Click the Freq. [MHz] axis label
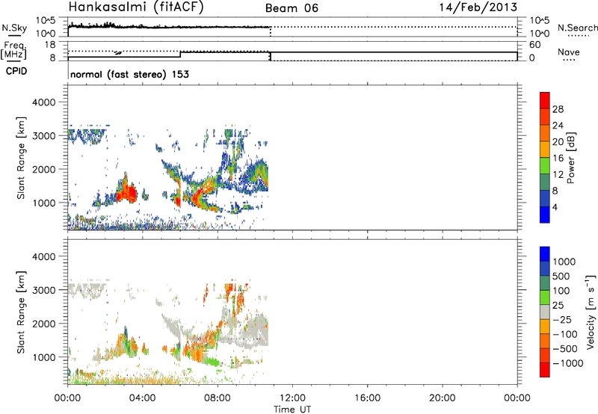 click(x=13, y=51)
